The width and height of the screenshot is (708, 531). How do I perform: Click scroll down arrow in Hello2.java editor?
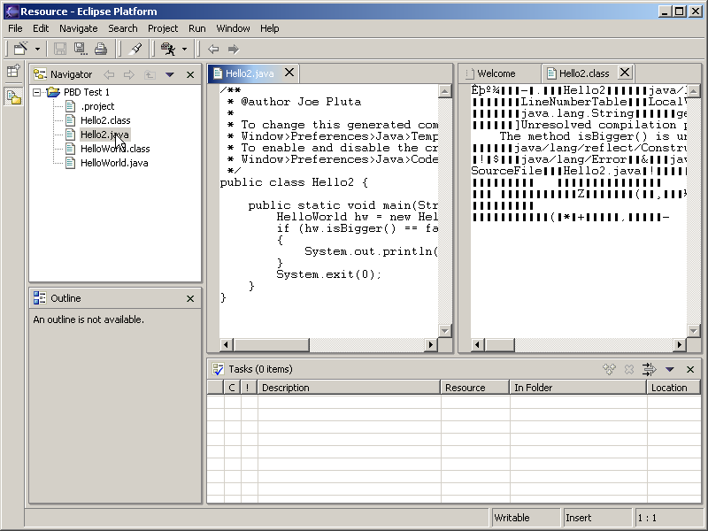[x=445, y=330]
